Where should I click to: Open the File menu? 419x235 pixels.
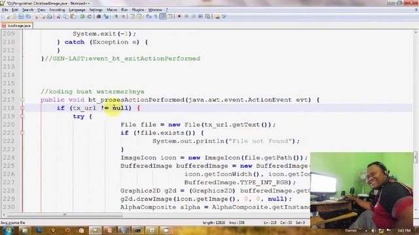click(x=5, y=10)
